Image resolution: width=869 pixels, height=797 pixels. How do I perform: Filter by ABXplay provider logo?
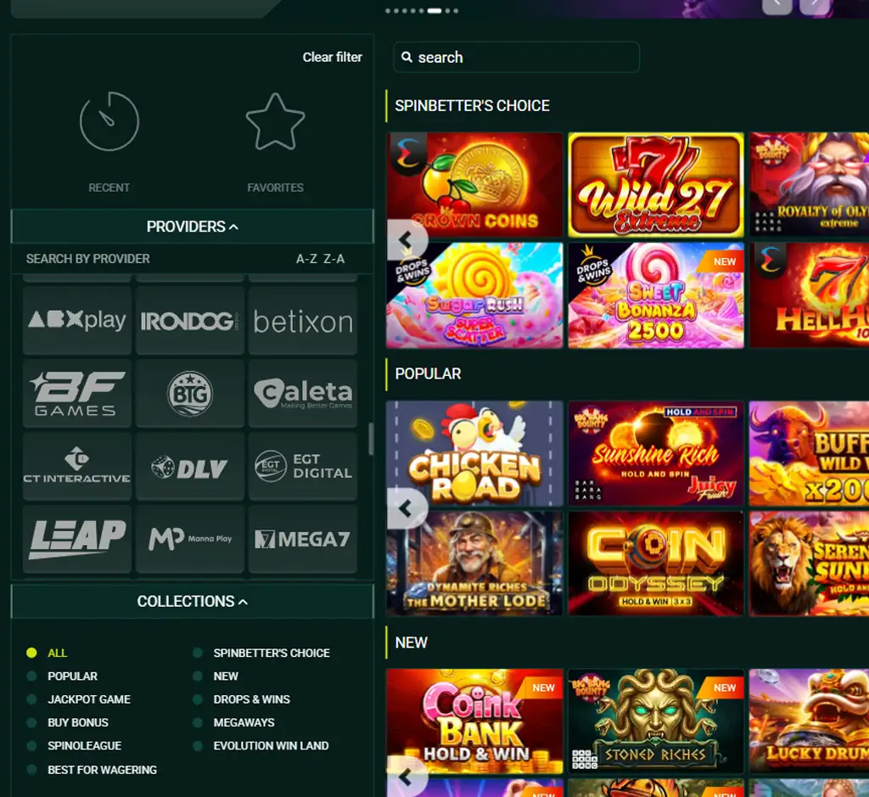coord(77,320)
